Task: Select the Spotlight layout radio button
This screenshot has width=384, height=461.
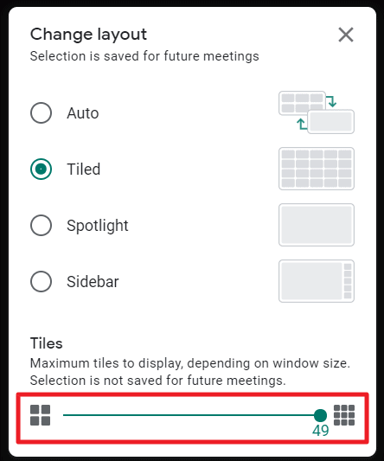Action: pyautogui.click(x=42, y=225)
